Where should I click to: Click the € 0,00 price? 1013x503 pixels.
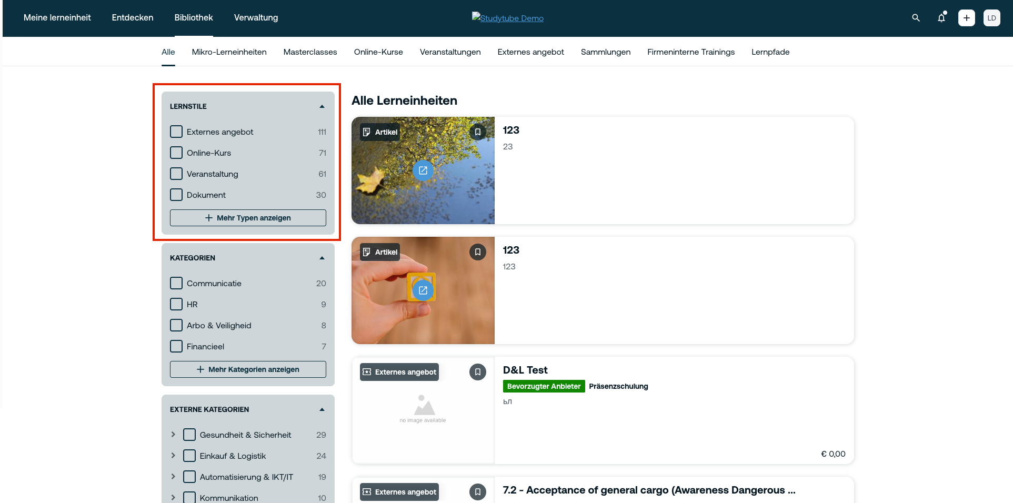pos(834,454)
